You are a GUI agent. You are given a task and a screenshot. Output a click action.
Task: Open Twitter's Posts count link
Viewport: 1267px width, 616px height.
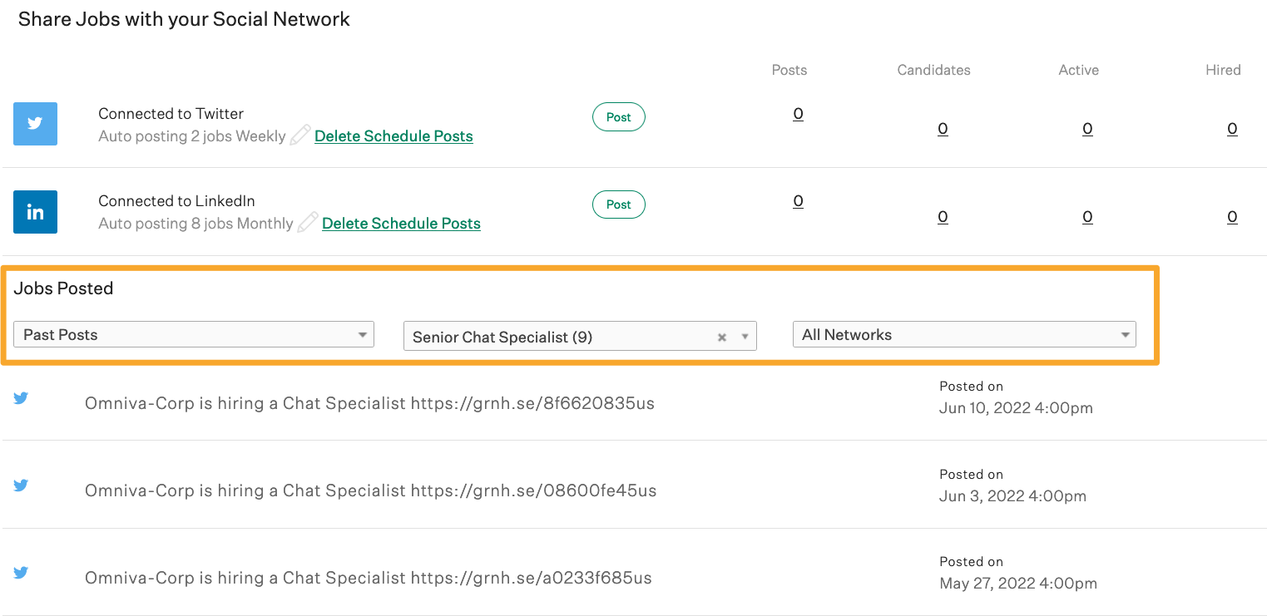[x=798, y=113]
